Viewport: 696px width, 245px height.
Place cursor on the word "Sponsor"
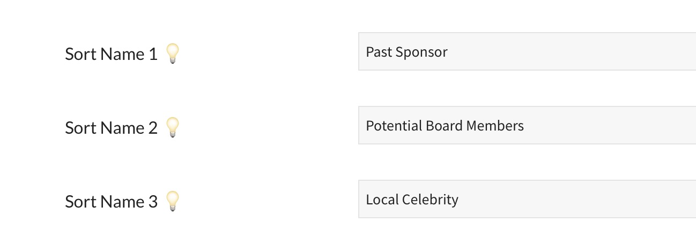[420, 52]
